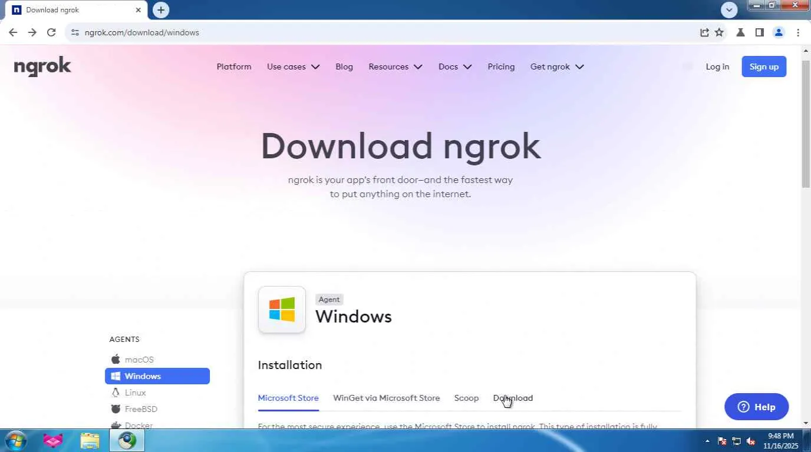Go forward in browser history
The height and width of the screenshot is (452, 811).
pyautogui.click(x=32, y=32)
